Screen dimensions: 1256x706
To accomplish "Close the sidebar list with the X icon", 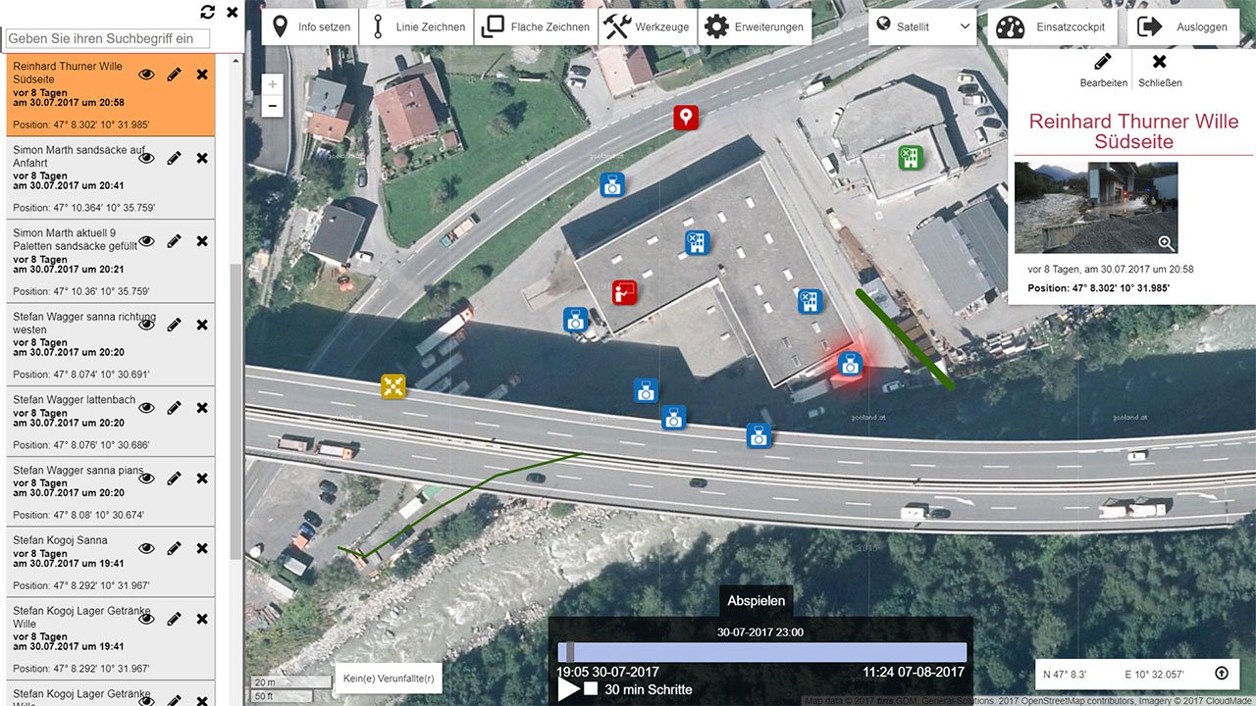I will 233,12.
